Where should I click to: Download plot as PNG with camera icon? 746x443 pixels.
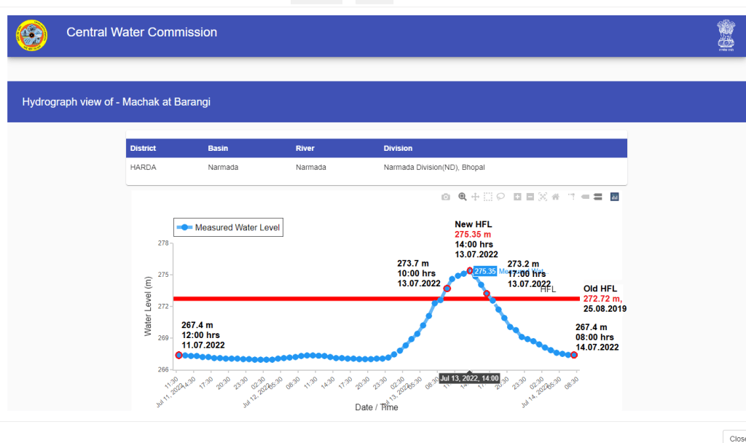click(x=446, y=197)
